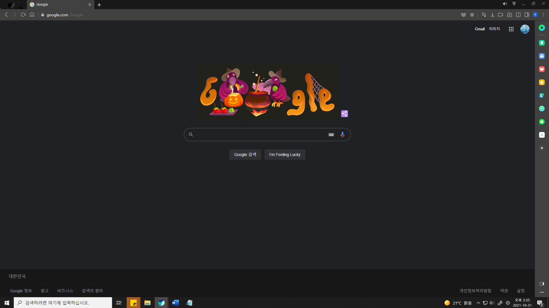Open the blue briefcase sidebar tool
The image size is (549, 308).
[x=542, y=56]
